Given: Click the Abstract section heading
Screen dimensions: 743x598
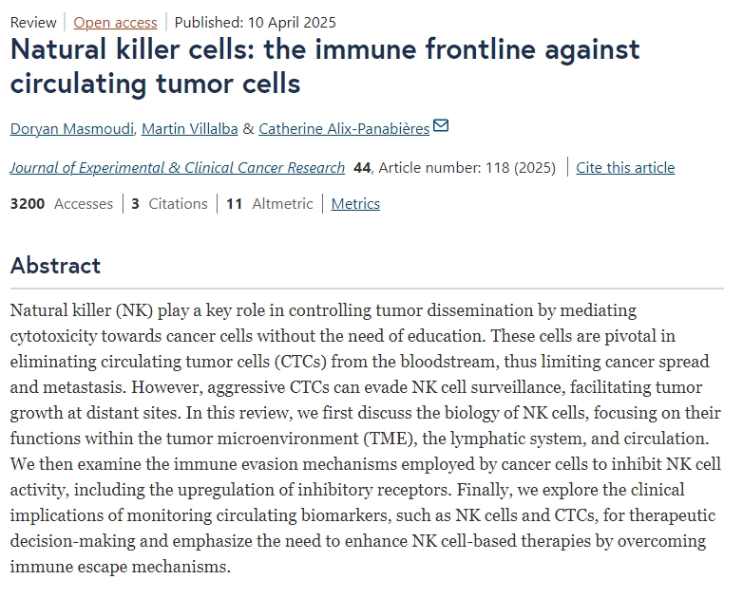Looking at the screenshot, I should coord(55,266).
